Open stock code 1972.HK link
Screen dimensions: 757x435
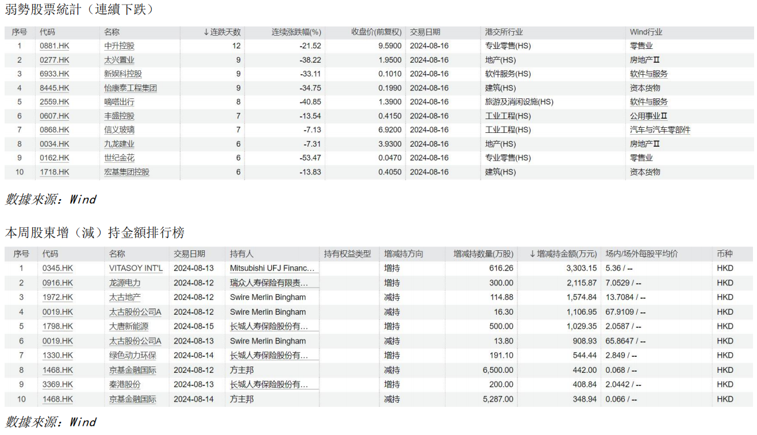pyautogui.click(x=57, y=297)
